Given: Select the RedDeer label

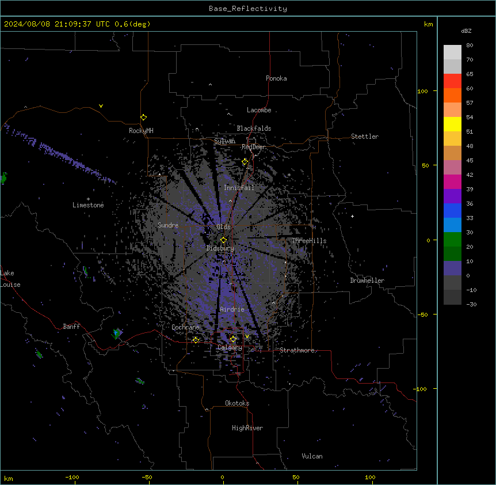Looking at the screenshot, I should (253, 147).
